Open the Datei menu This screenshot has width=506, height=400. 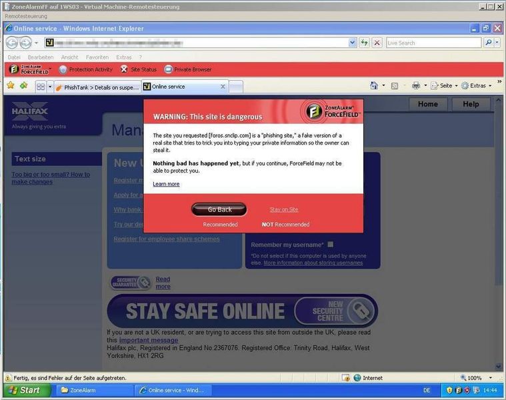pos(14,57)
